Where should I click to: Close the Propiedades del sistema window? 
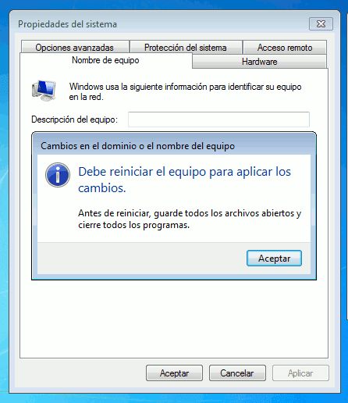321,24
